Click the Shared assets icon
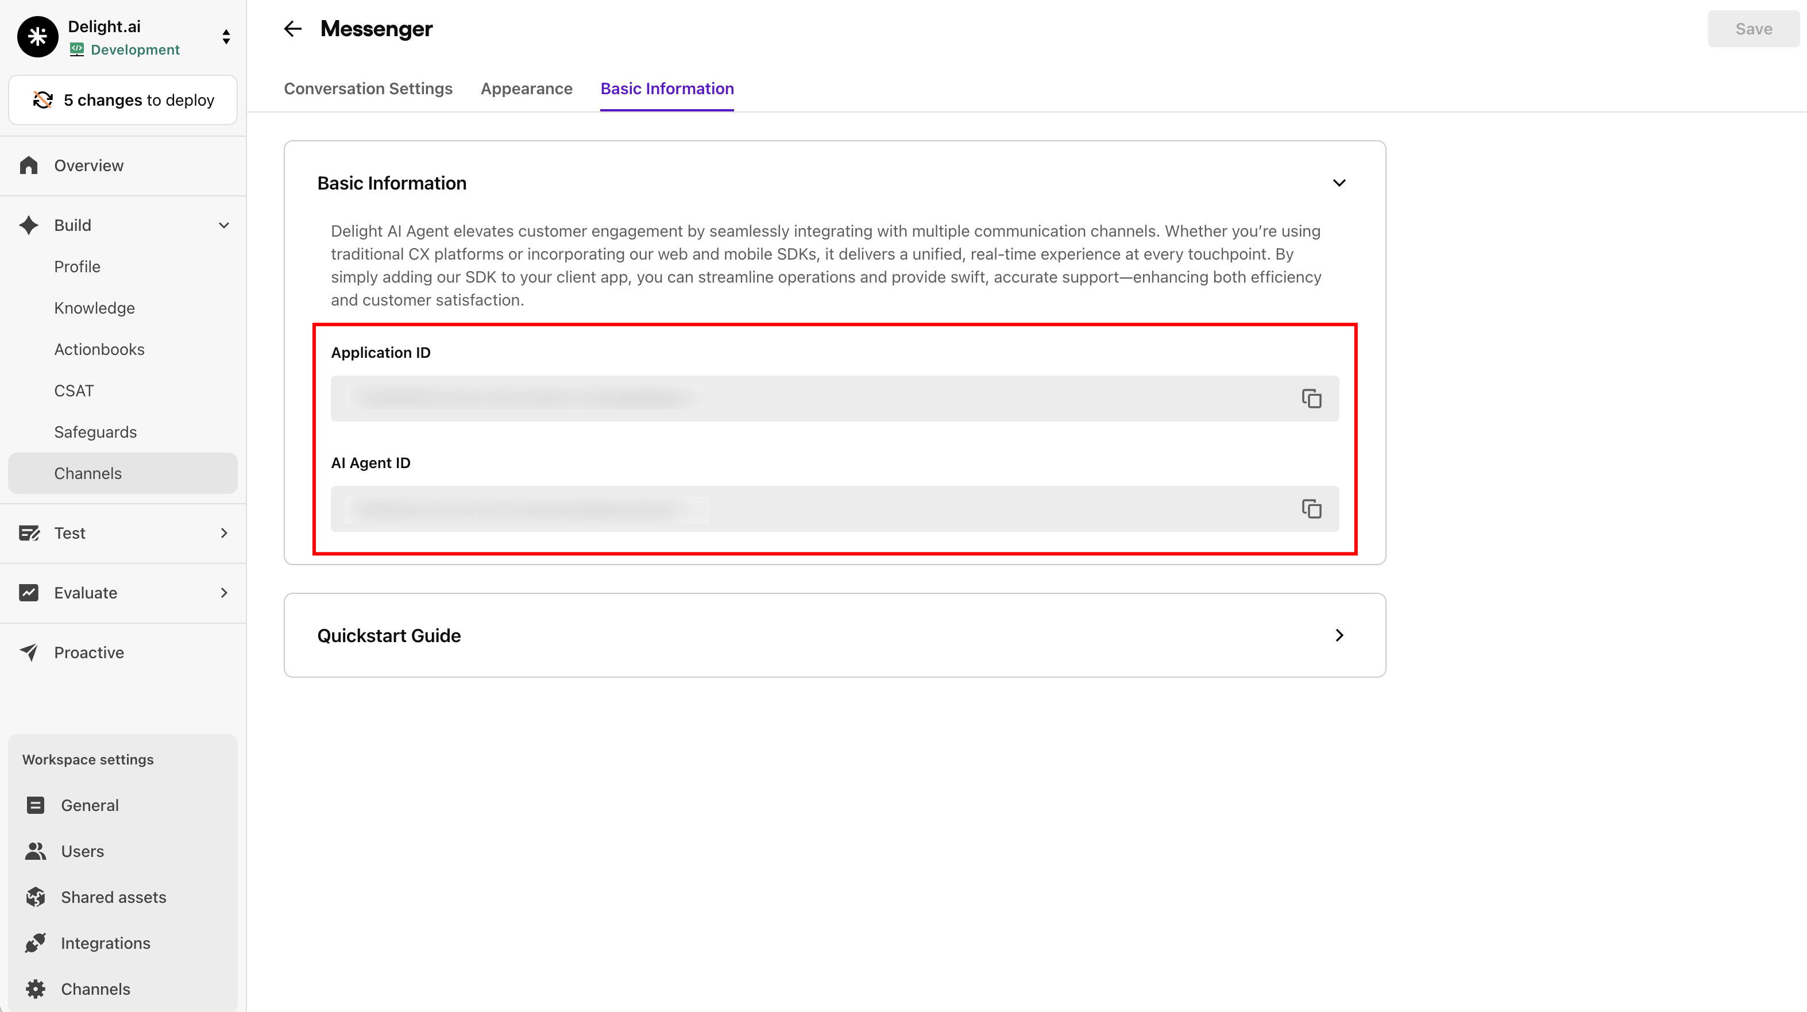The image size is (1807, 1012). pos(35,897)
